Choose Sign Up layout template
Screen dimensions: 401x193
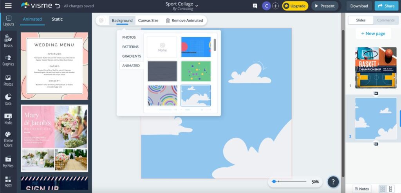click(54, 183)
